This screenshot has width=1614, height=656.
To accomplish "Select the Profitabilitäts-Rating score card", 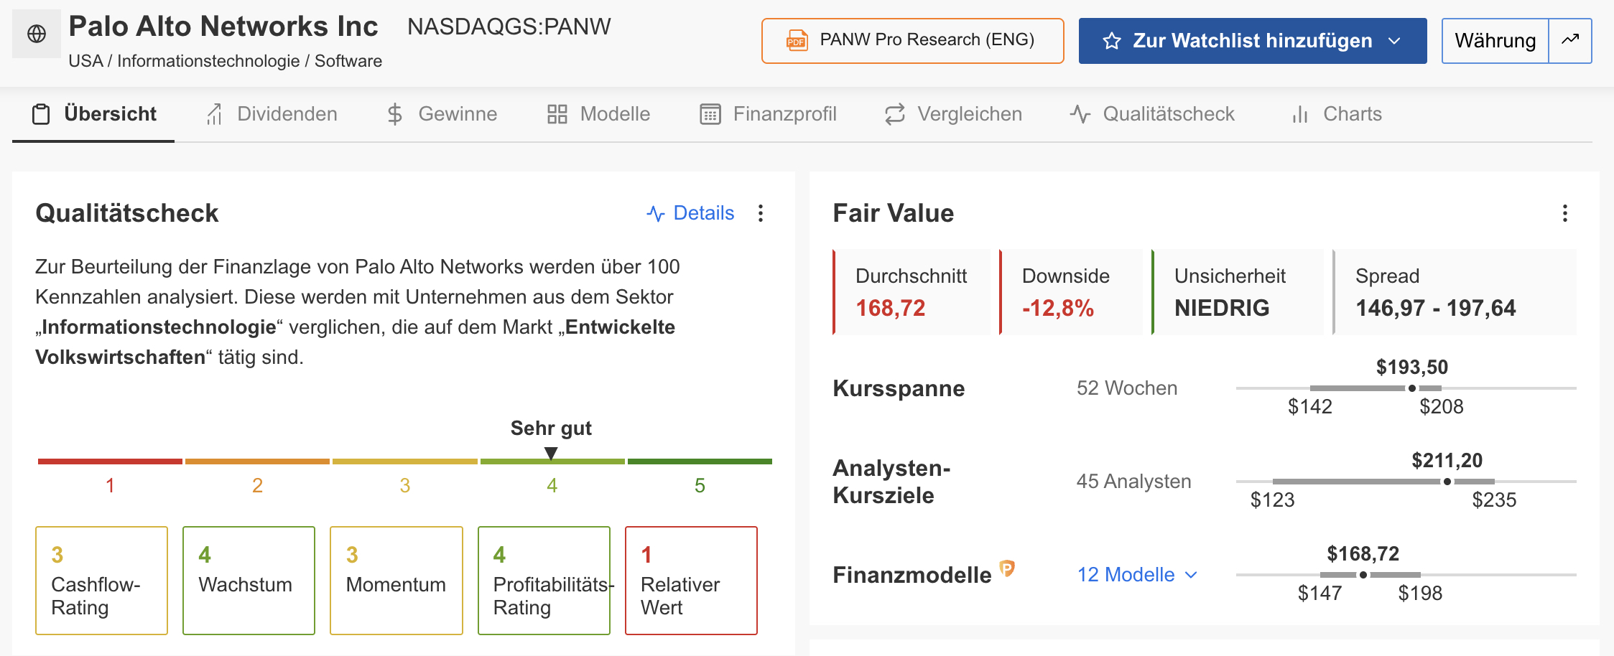I will click(x=544, y=581).
